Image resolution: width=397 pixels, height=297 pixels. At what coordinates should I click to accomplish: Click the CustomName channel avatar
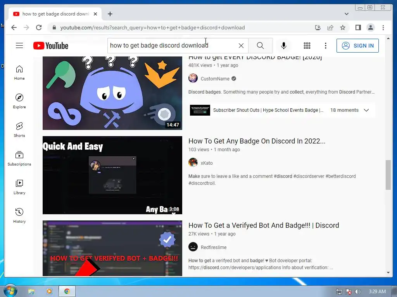point(193,78)
